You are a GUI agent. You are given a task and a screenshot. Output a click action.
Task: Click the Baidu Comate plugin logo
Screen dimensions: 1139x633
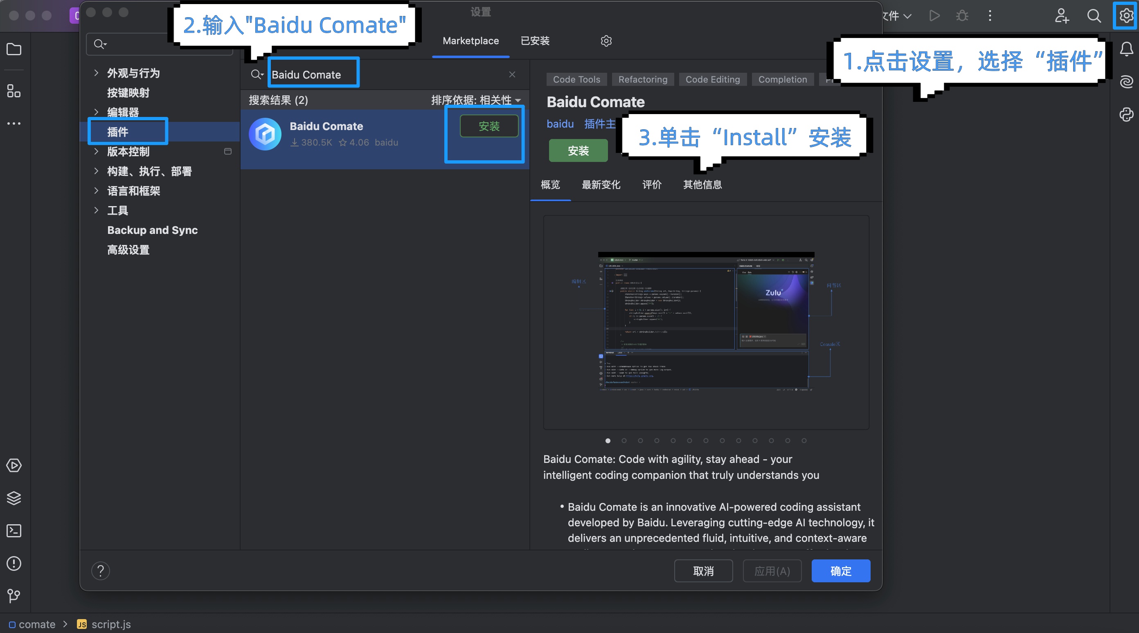click(x=265, y=134)
